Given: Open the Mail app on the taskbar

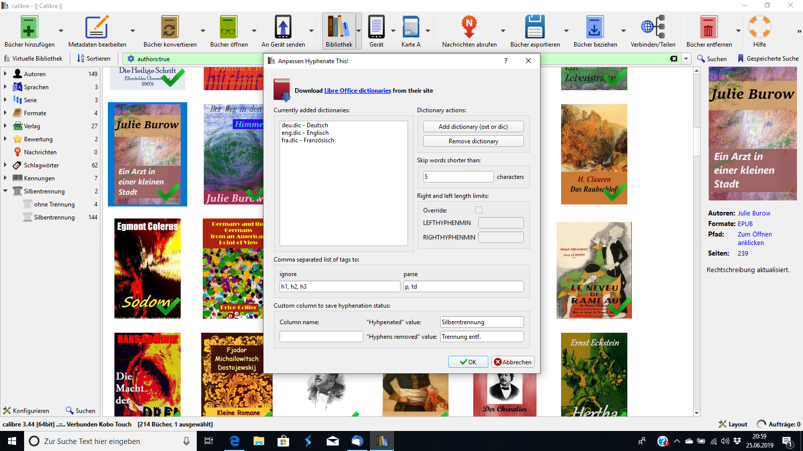Looking at the screenshot, I should pos(333,441).
